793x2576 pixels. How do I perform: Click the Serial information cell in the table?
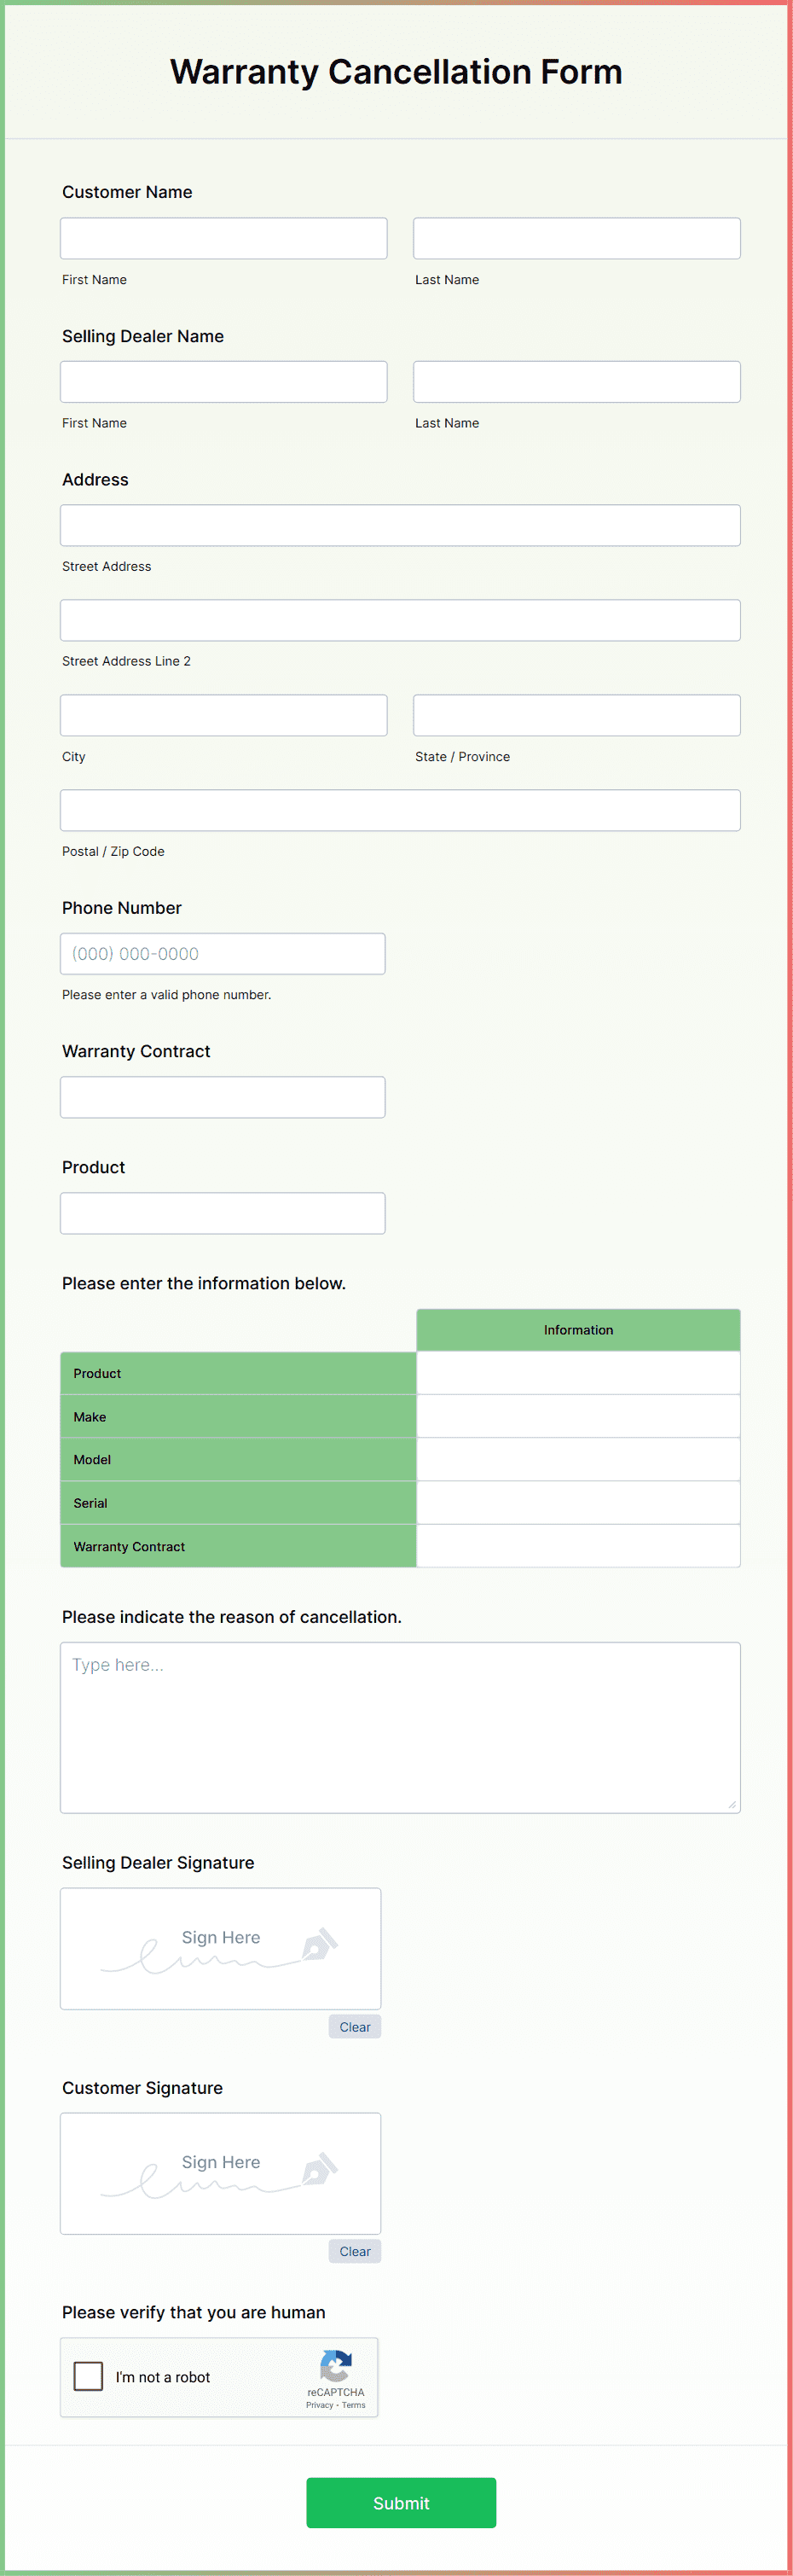(x=577, y=1502)
